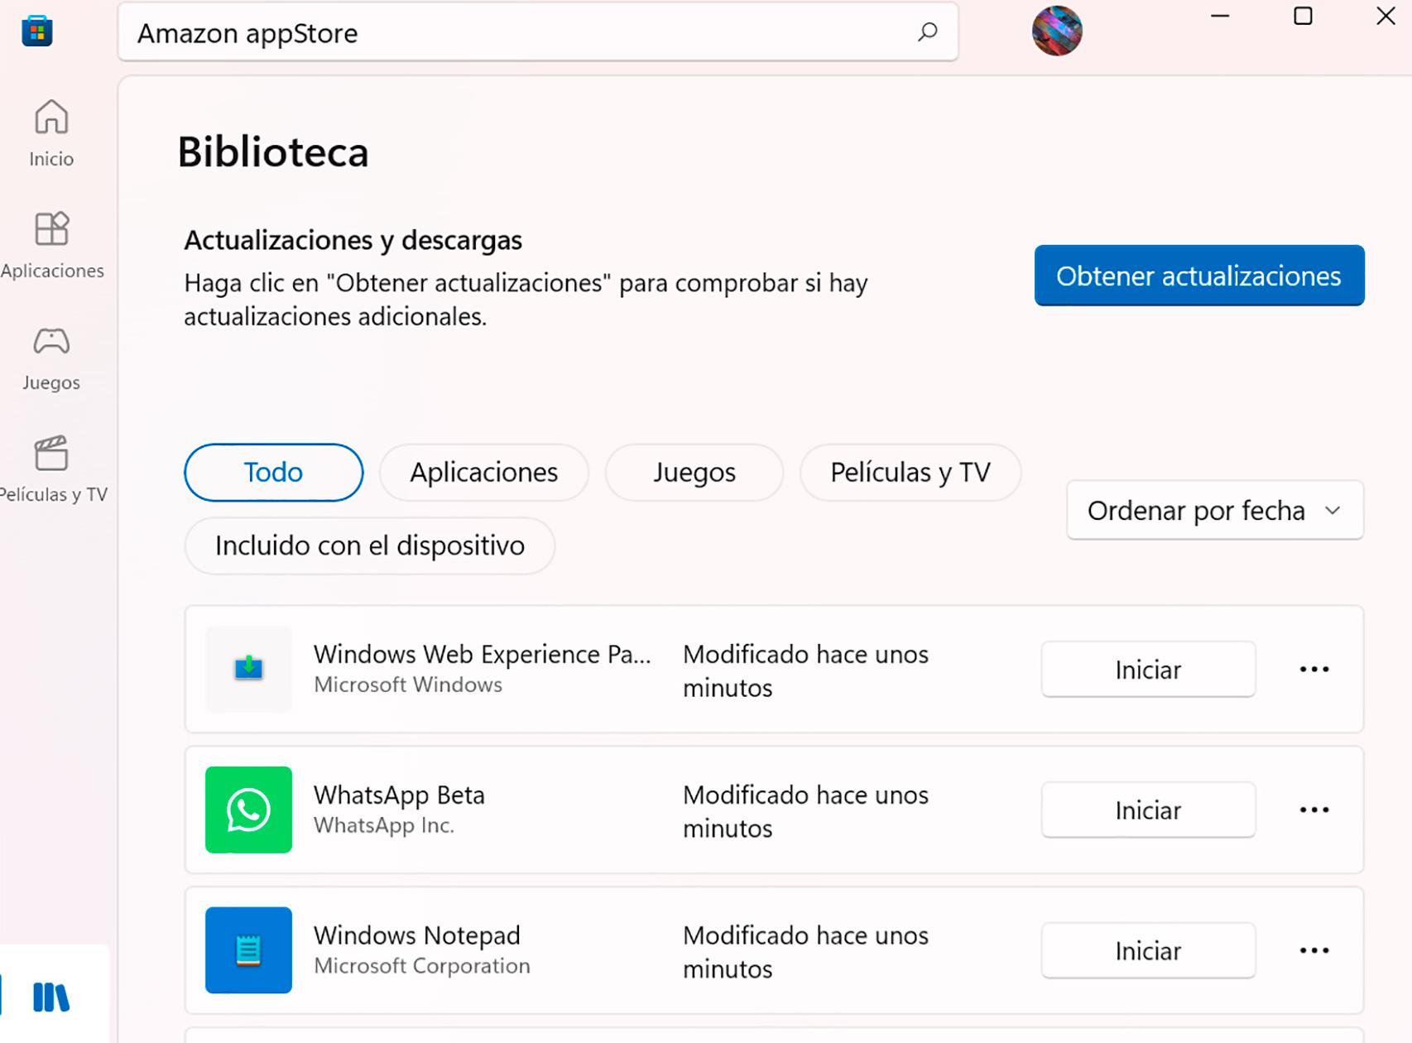Open the Biblioteca library icon in sidebar
The width and height of the screenshot is (1412, 1043).
[x=51, y=997]
